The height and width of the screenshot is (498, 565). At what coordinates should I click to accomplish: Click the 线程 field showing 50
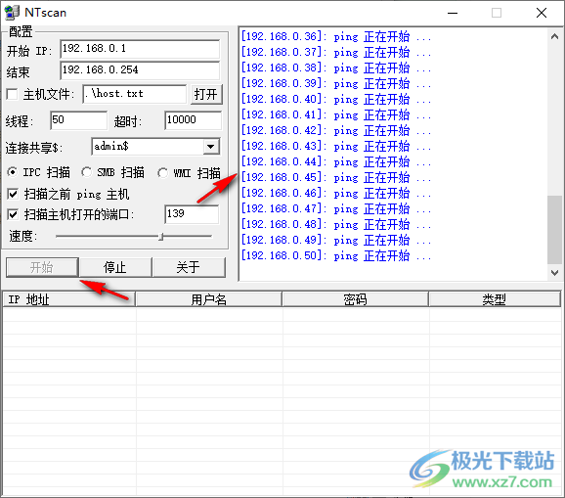click(78, 120)
